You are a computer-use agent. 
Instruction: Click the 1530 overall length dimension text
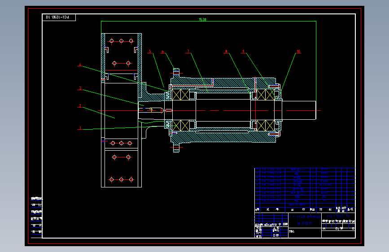pos(202,19)
